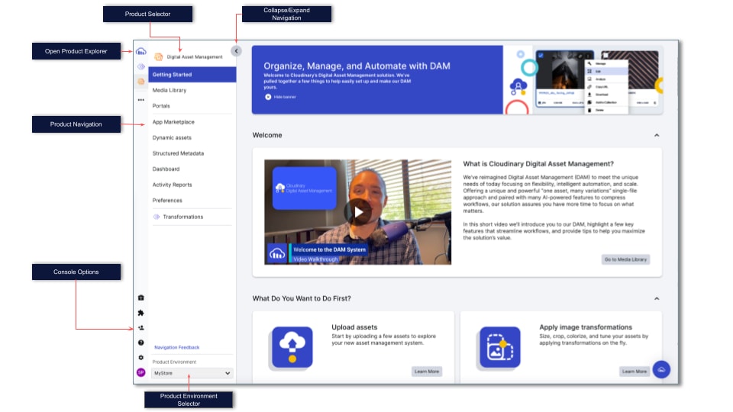
Task: Click the Product Environment label
Action: [174, 362]
